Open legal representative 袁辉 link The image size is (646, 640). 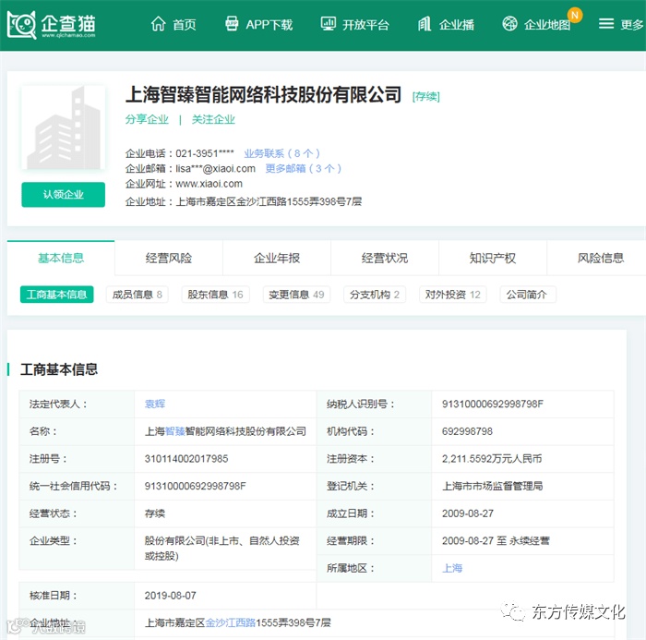click(x=155, y=404)
